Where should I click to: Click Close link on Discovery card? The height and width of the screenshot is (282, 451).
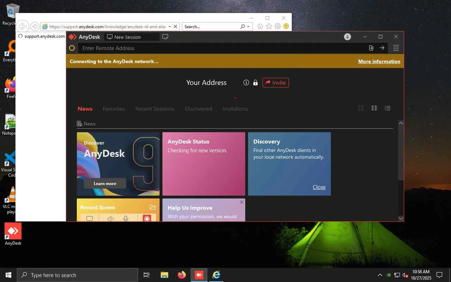[x=319, y=187]
